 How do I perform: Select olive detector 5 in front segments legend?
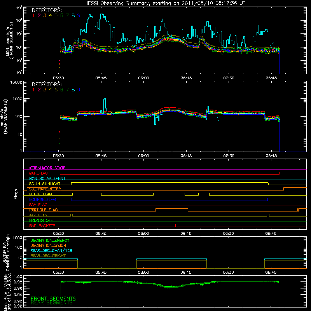pos(56,16)
